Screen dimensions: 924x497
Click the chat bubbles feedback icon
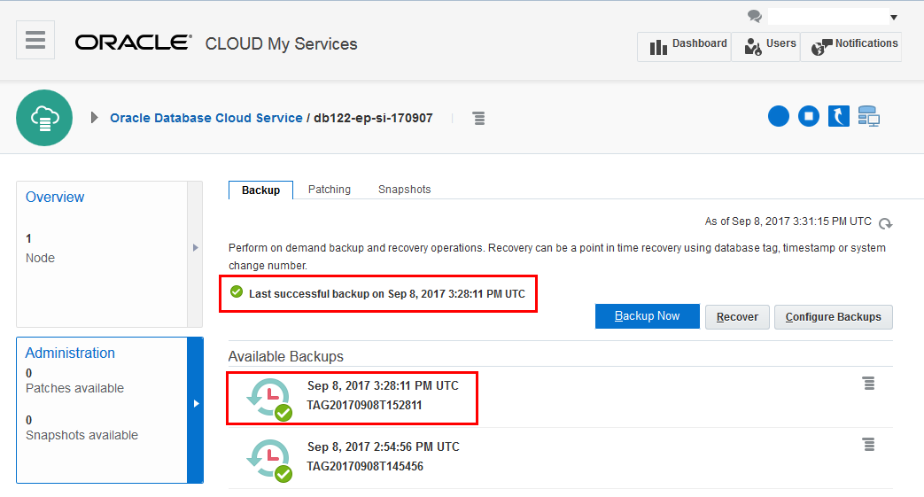click(x=755, y=16)
